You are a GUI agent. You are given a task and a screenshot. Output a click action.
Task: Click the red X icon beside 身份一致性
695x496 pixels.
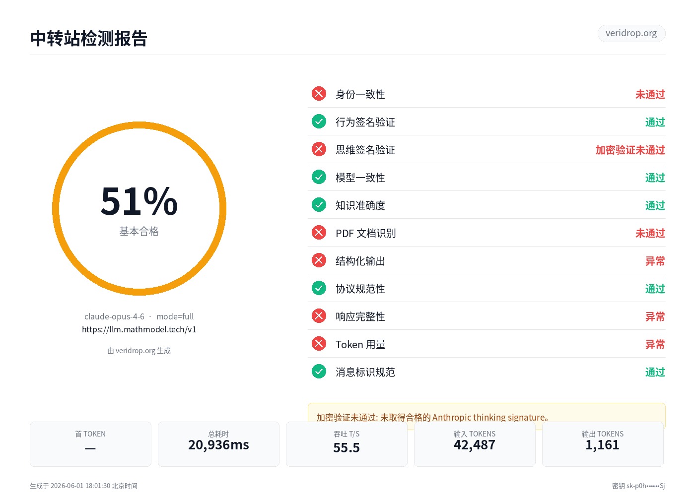[x=319, y=94]
